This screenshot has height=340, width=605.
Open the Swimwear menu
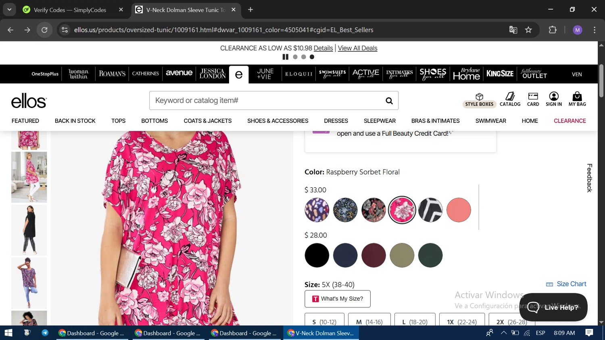(490, 121)
